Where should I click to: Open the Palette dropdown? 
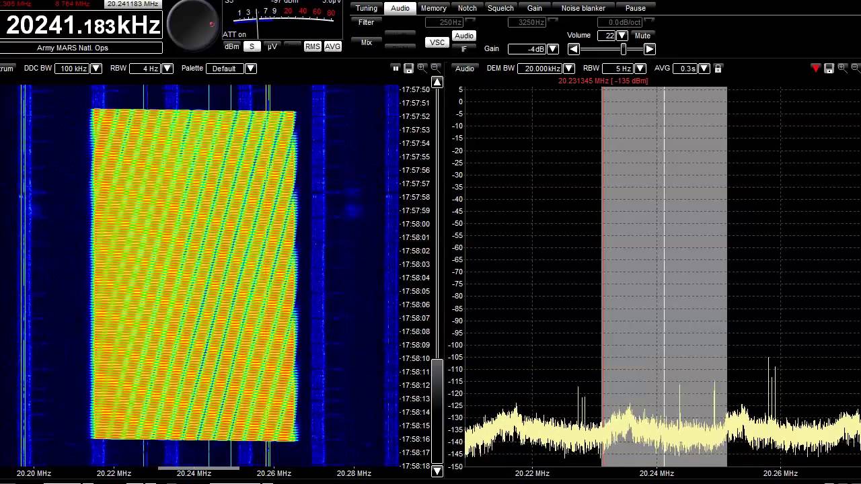click(250, 69)
